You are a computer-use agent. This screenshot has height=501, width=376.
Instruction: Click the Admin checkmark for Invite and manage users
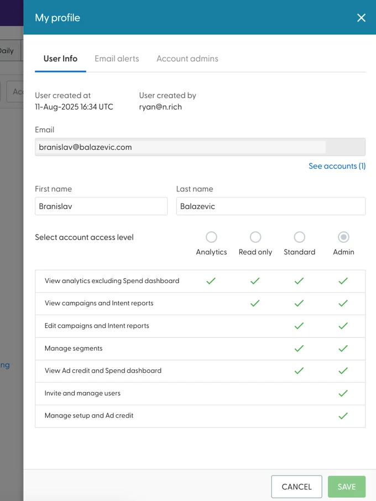(343, 393)
